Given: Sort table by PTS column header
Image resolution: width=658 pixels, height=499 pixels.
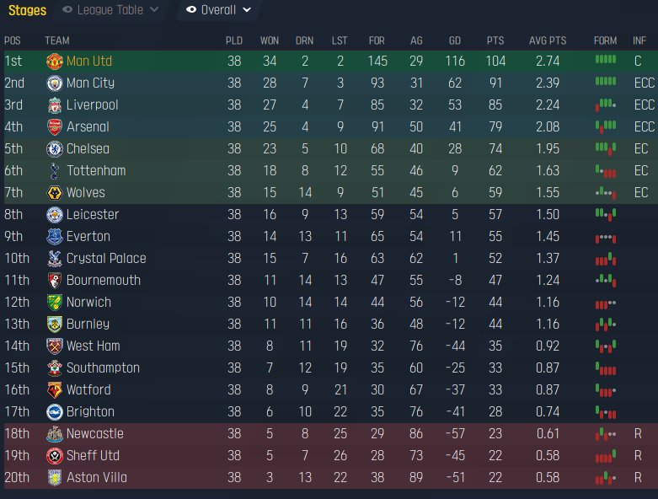Looking at the screenshot, I should (495, 40).
